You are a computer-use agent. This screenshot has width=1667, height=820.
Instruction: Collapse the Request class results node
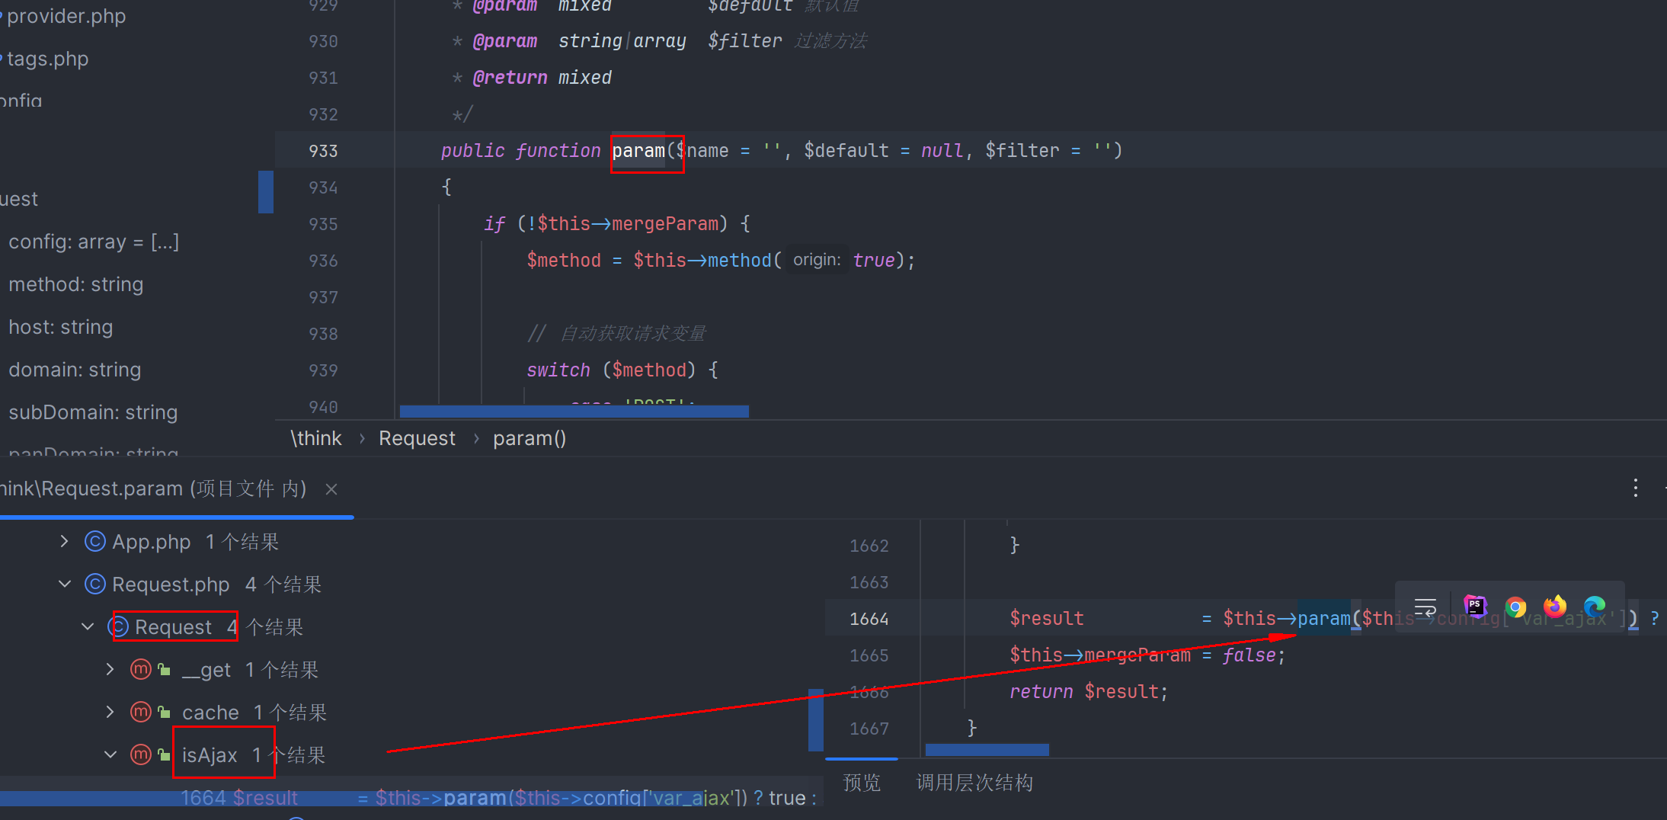[88, 627]
